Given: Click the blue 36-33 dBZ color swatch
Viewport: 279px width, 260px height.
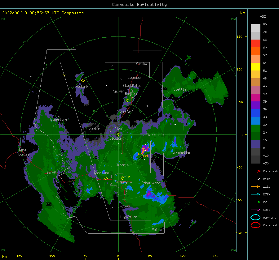Looking at the screenshot, I should coord(255,113).
